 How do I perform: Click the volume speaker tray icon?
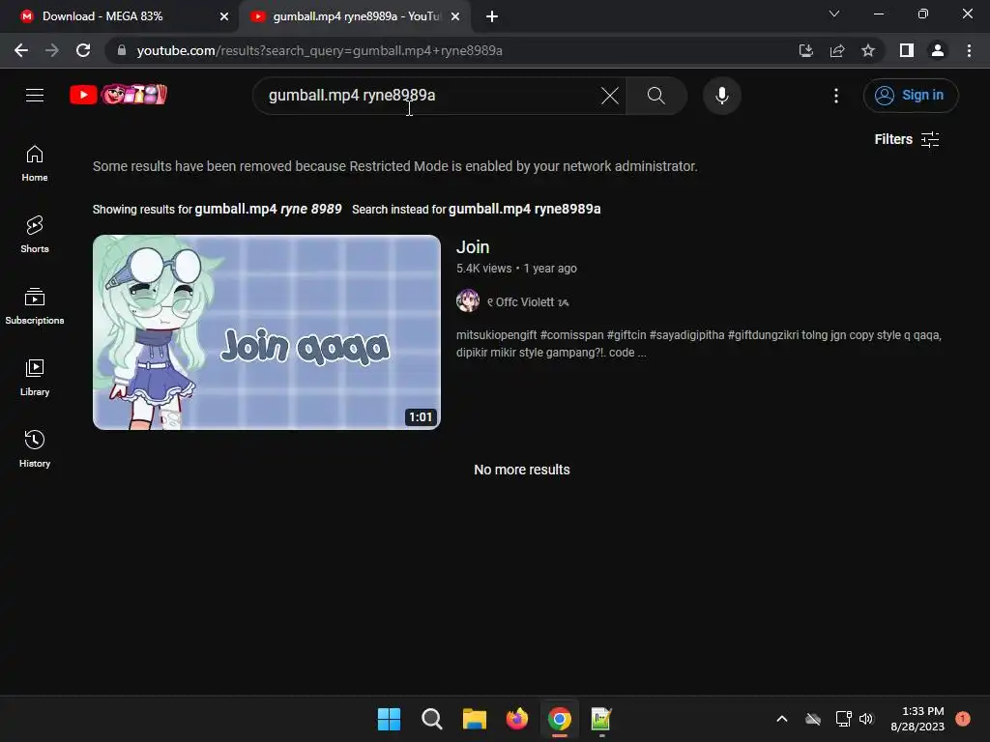866,719
